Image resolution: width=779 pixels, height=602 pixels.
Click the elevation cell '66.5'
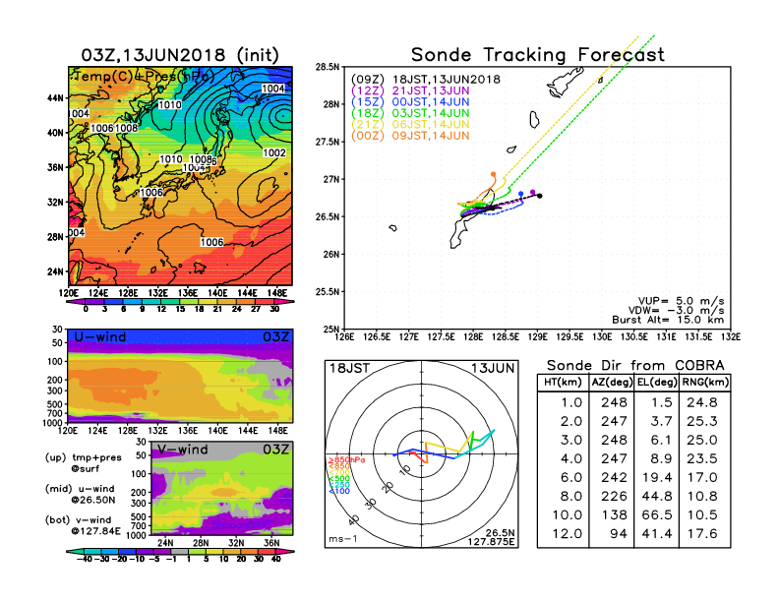pyautogui.click(x=657, y=515)
